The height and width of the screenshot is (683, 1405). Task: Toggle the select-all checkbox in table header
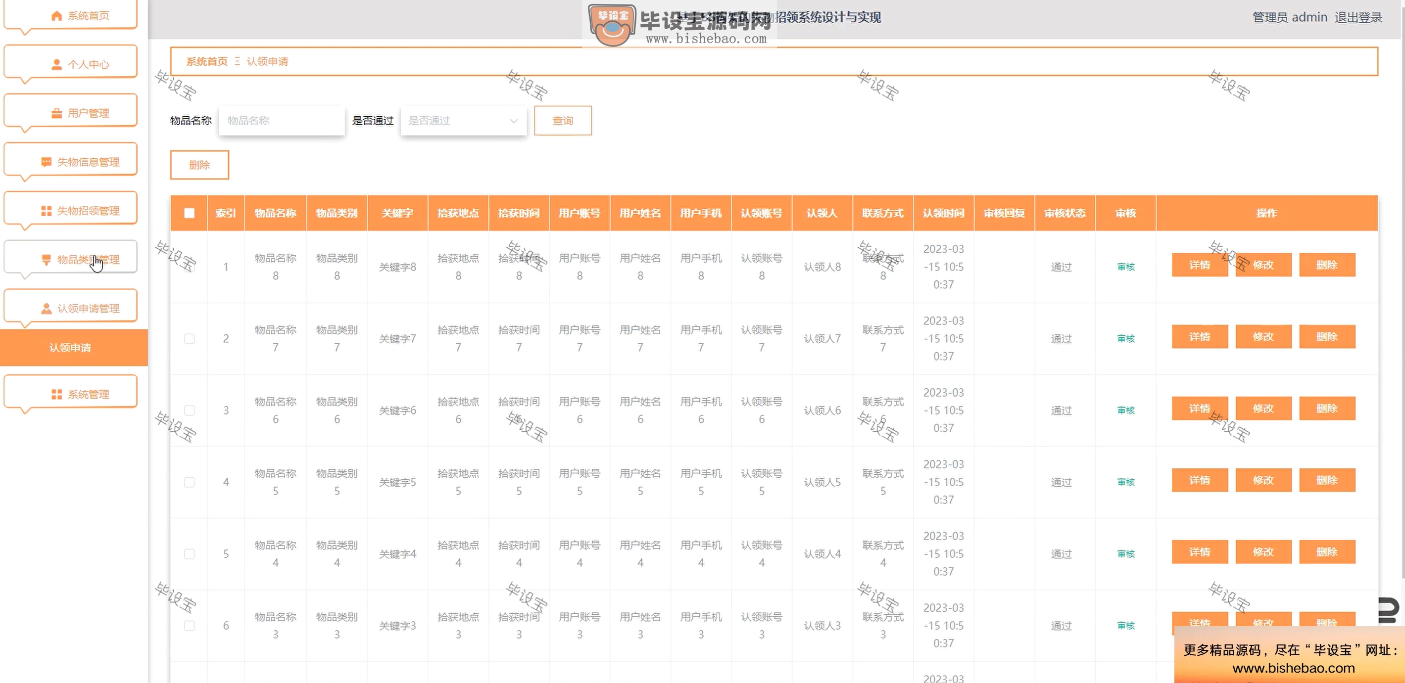pos(189,213)
